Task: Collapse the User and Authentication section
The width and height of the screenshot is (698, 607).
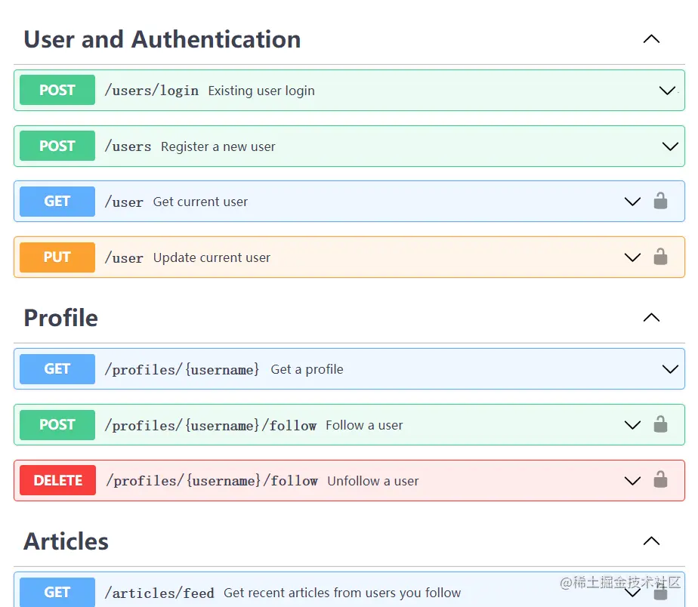Action: coord(651,39)
